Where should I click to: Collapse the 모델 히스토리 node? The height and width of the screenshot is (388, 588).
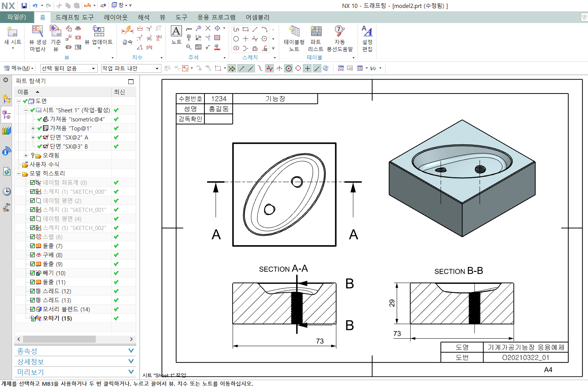click(x=19, y=173)
